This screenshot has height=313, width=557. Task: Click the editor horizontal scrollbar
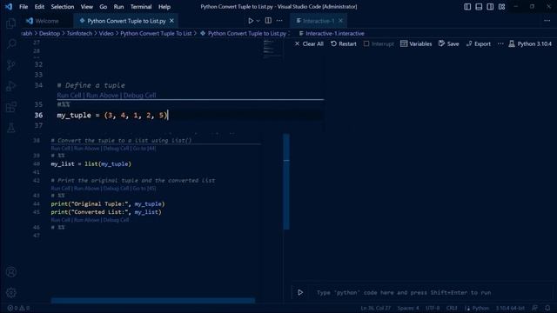point(153,301)
